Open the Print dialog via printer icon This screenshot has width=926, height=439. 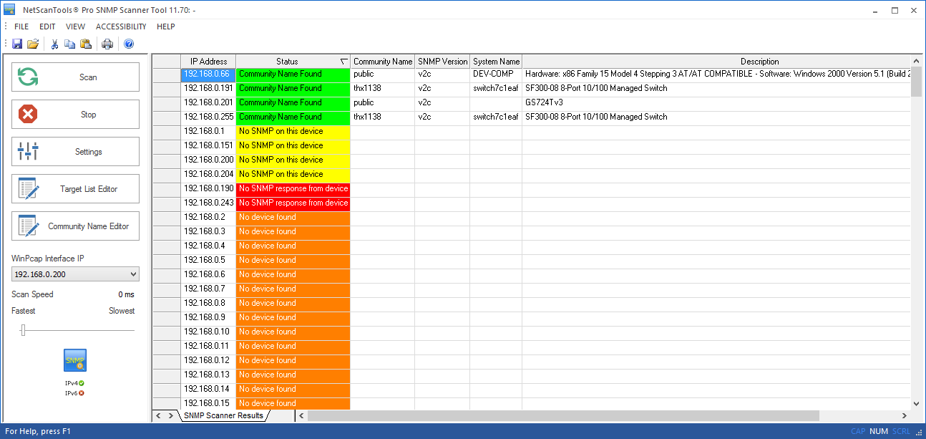(x=107, y=44)
